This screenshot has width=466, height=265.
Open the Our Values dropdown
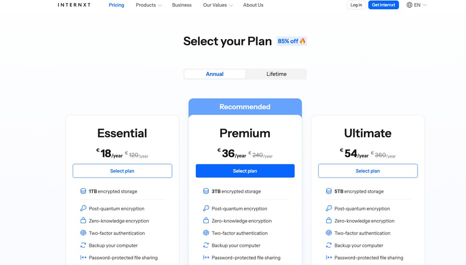point(217,5)
